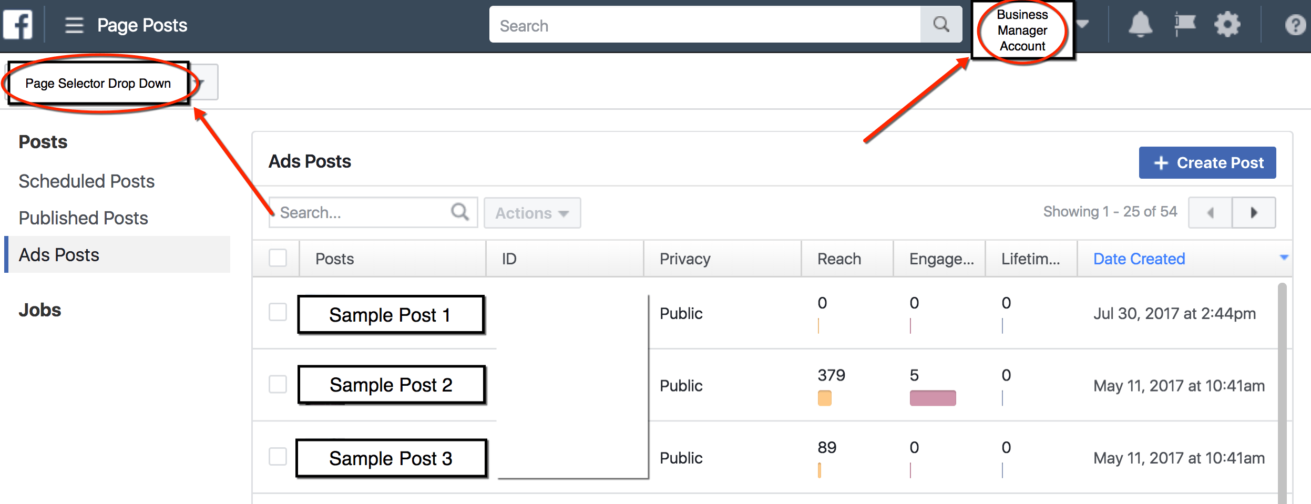Image resolution: width=1311 pixels, height=504 pixels.
Task: Click the magnifier in the Ads Posts search box
Action: (459, 212)
